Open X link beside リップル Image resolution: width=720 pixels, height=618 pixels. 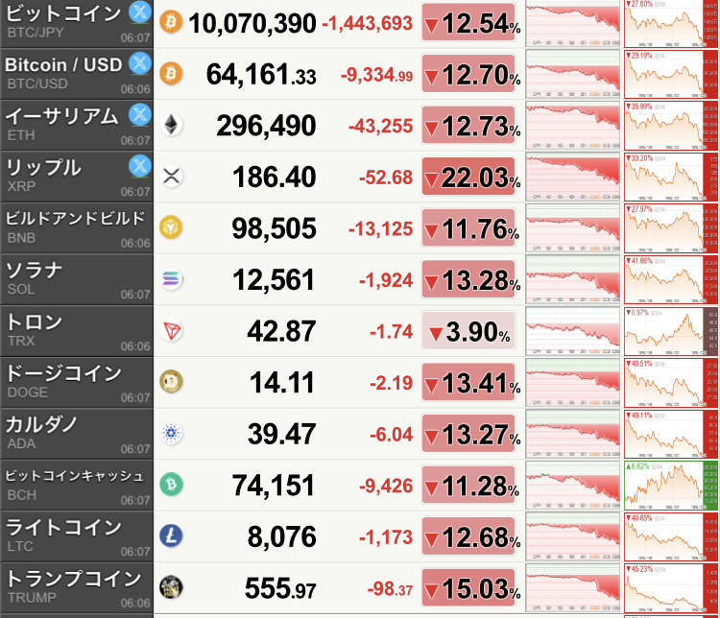tap(139, 166)
